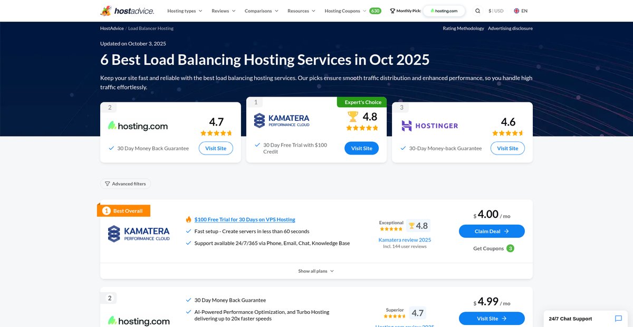The image size is (633, 327).
Task: Click the hosting.com logo in listing two
Action: pos(139,321)
